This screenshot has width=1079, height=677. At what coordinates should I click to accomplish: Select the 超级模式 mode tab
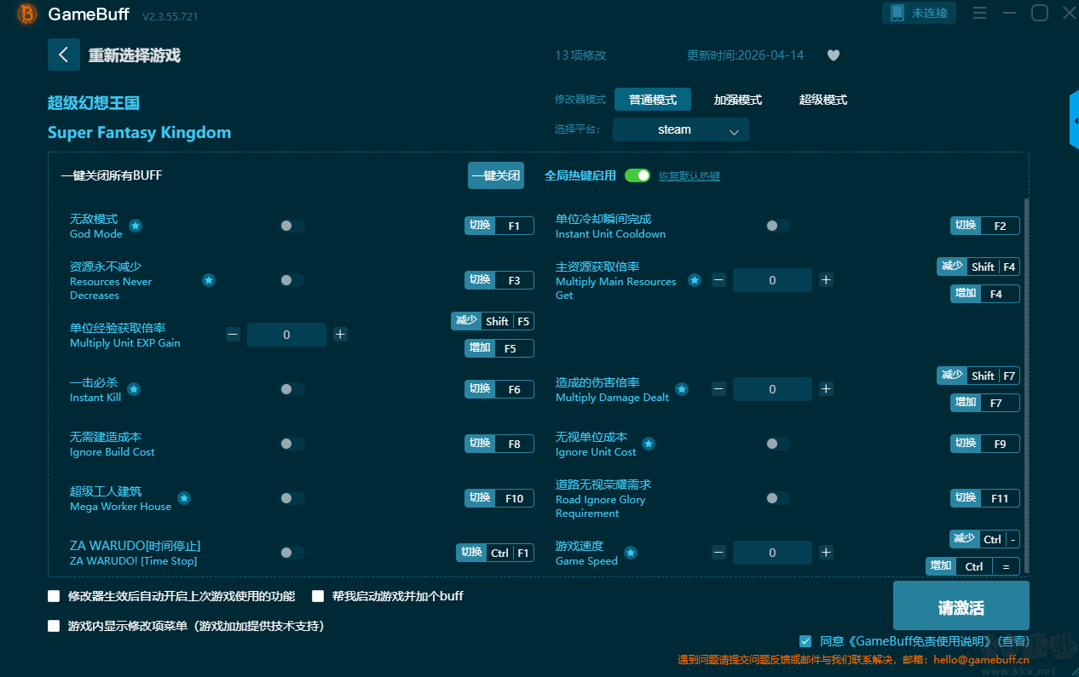click(x=823, y=100)
